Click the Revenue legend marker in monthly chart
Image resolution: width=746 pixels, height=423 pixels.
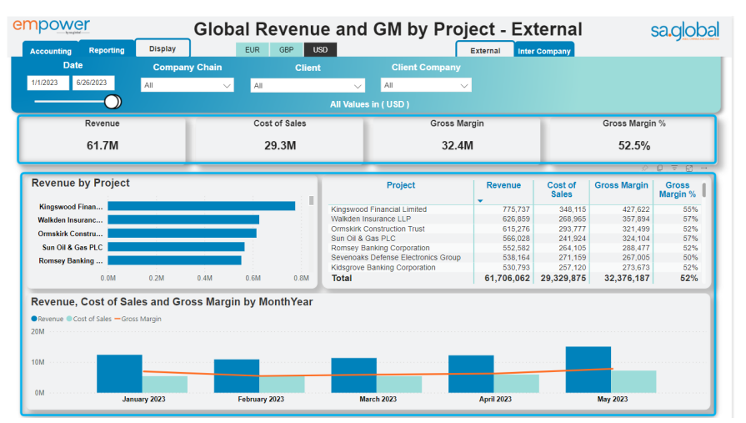click(x=34, y=319)
